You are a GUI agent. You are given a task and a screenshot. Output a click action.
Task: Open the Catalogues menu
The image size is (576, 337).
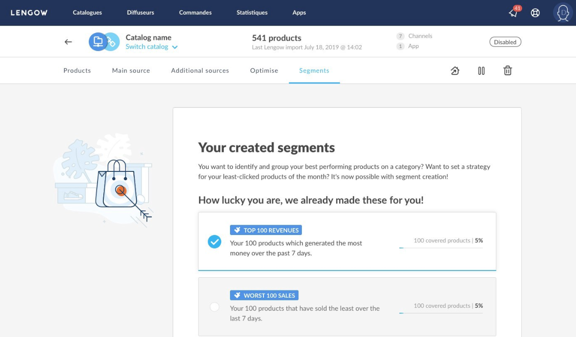pyautogui.click(x=88, y=13)
